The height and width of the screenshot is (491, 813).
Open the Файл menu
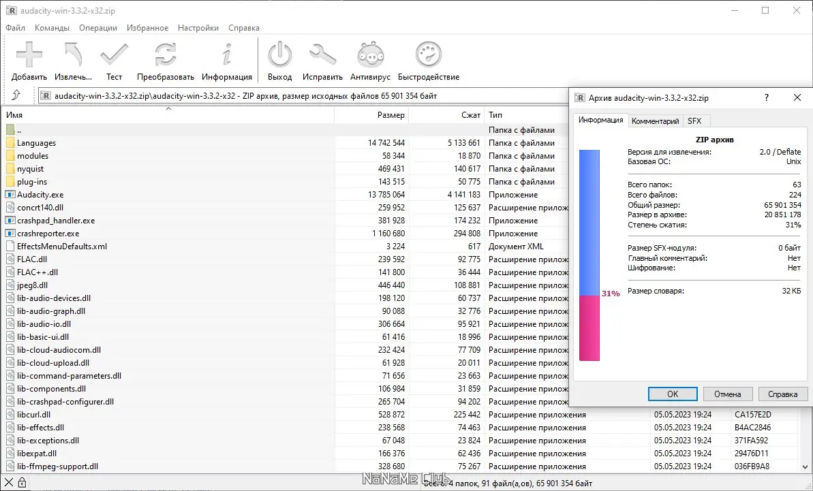coord(16,28)
